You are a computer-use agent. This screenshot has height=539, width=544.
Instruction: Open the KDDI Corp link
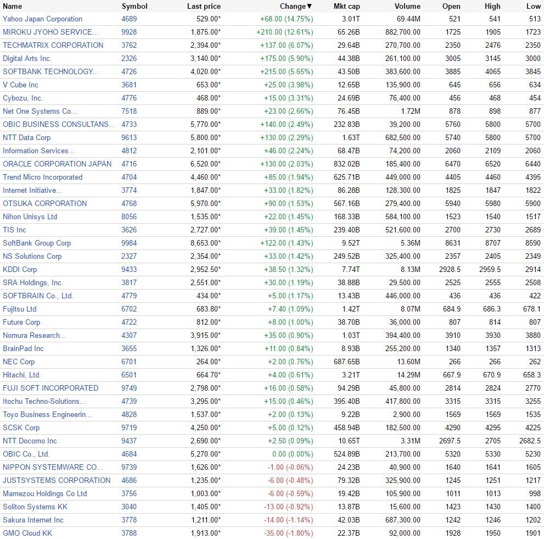pos(19,270)
